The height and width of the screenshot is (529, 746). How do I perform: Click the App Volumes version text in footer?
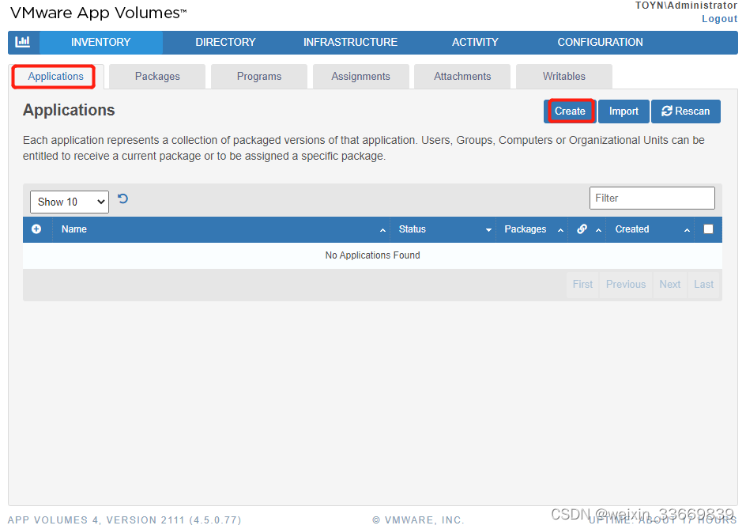point(125,520)
